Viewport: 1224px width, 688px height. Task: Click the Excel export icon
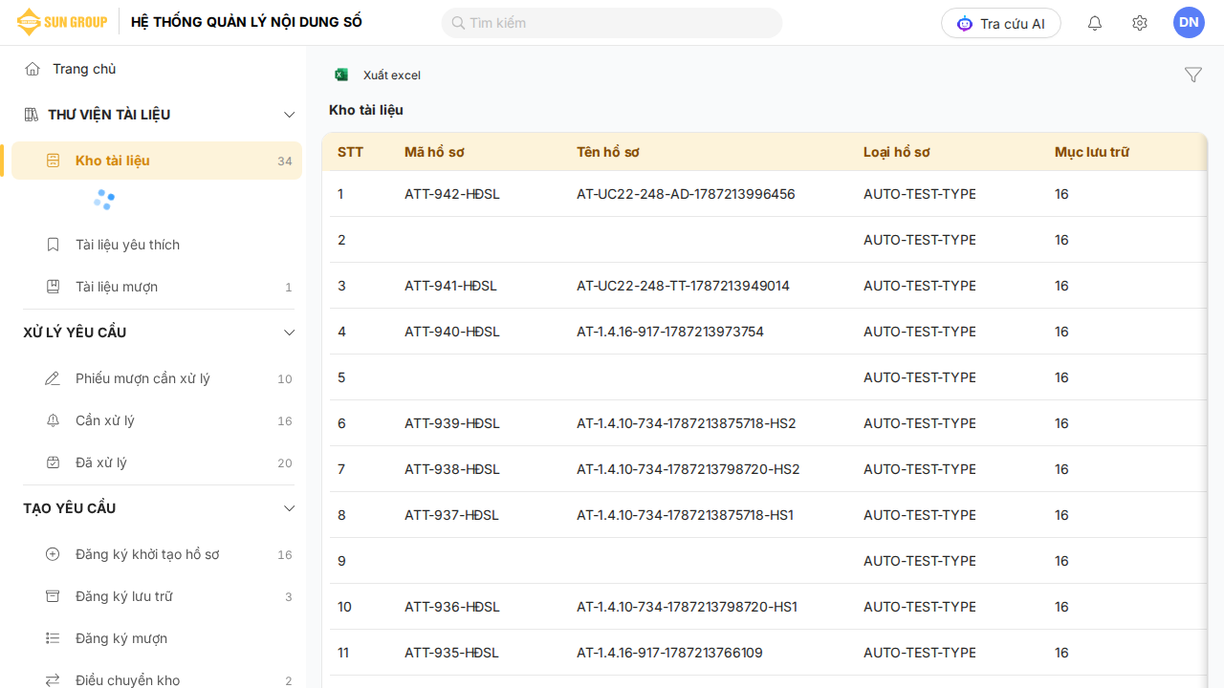[341, 75]
